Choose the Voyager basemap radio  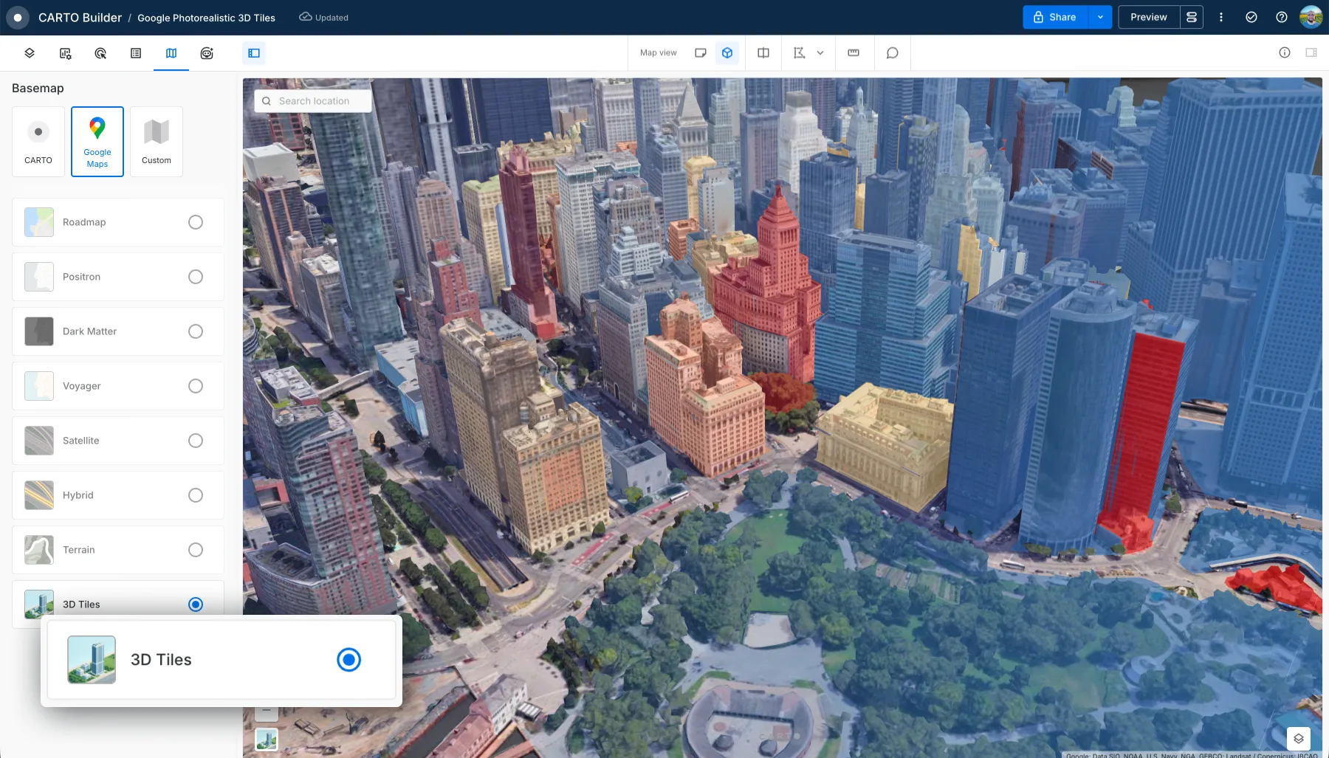pos(196,386)
